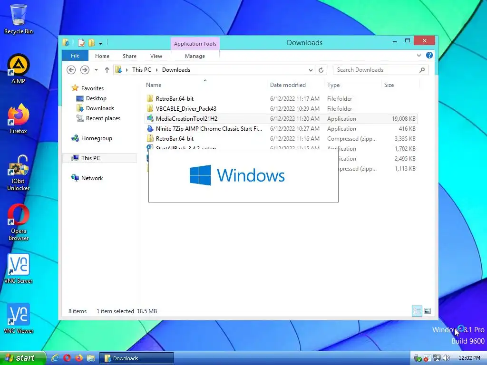Open the network tray icon
This screenshot has height=365, width=487.
coord(437,358)
